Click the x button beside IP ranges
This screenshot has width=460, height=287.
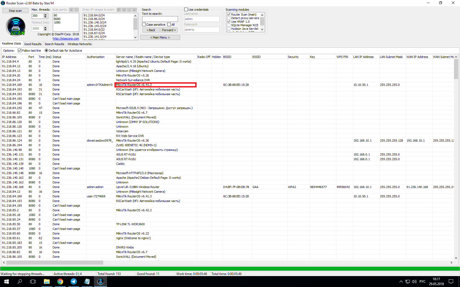pyautogui.click(x=134, y=10)
